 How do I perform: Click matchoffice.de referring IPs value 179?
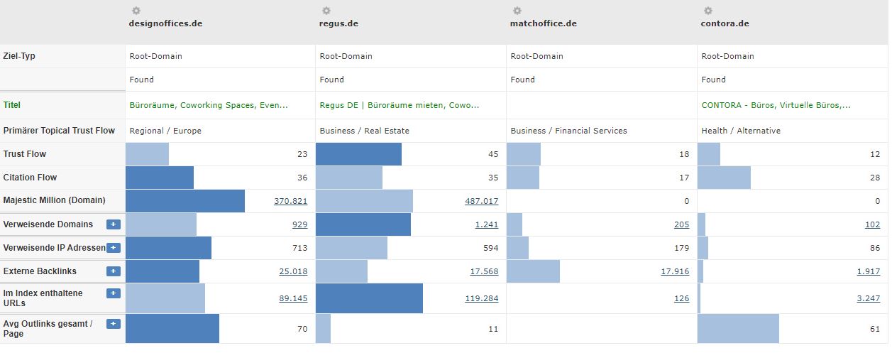pyautogui.click(x=682, y=248)
